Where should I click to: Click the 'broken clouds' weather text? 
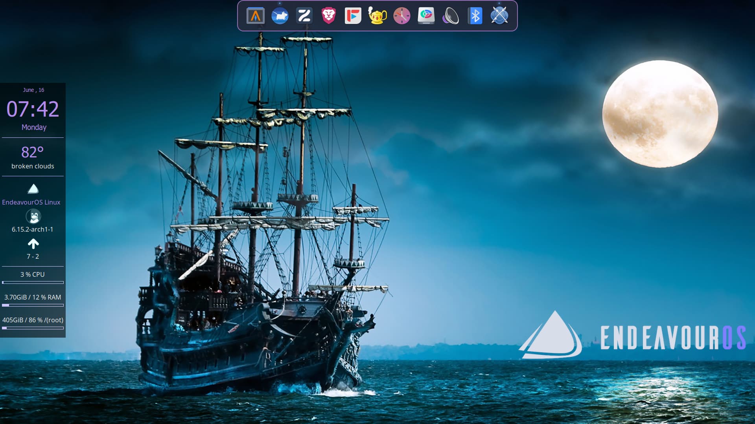[33, 166]
